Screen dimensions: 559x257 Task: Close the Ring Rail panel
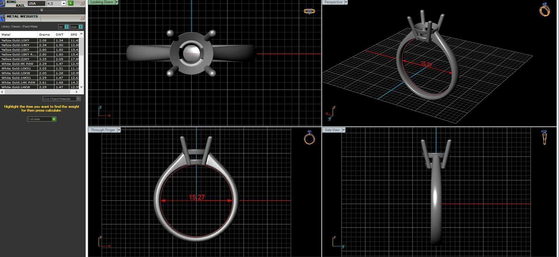click(82, 3)
